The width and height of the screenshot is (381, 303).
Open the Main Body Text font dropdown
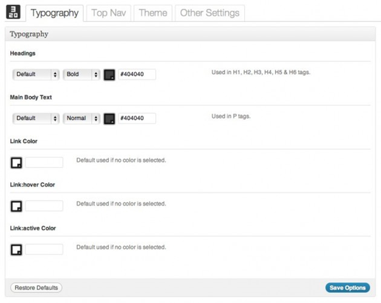click(36, 118)
